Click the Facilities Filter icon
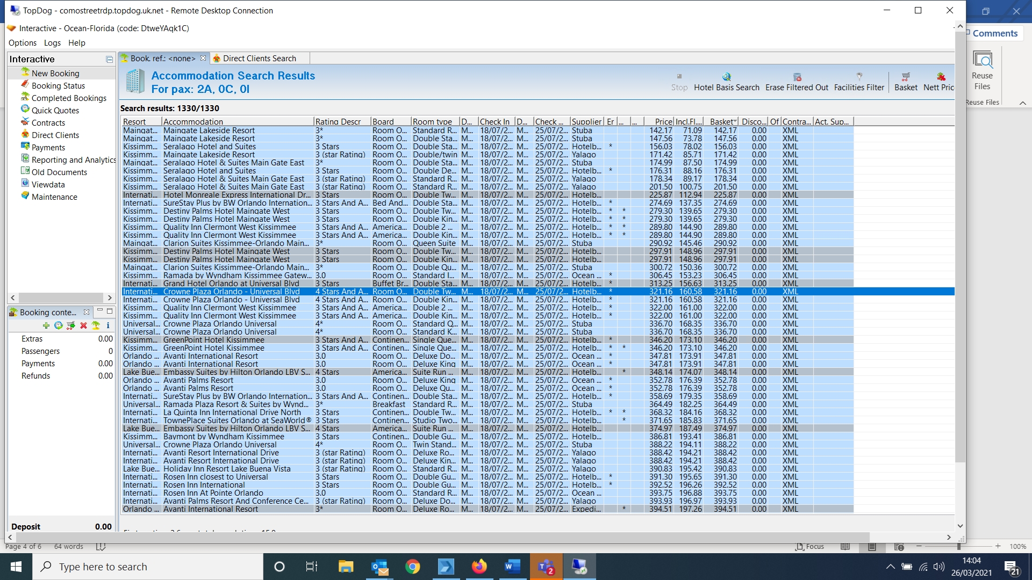1032x580 pixels. tap(858, 77)
